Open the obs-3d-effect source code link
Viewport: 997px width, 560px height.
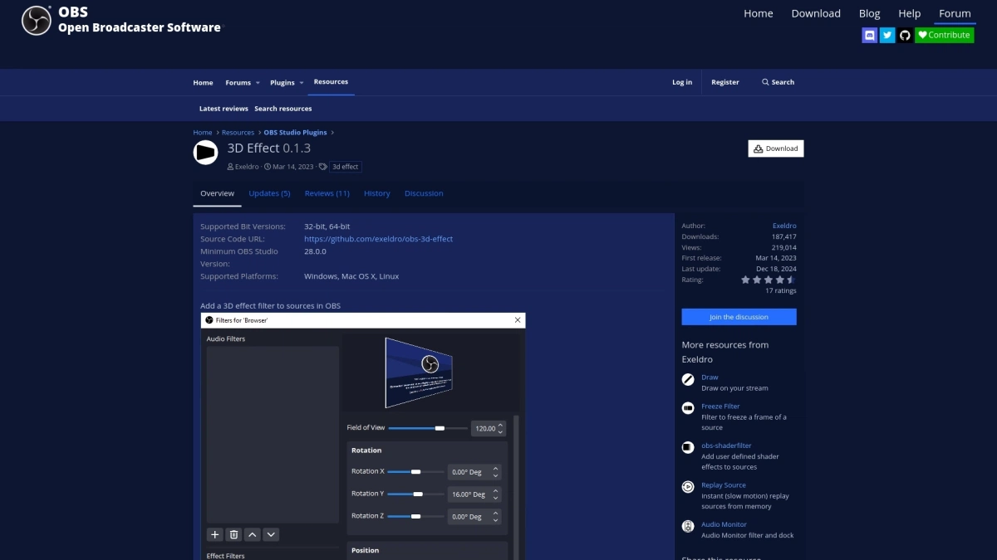379,238
